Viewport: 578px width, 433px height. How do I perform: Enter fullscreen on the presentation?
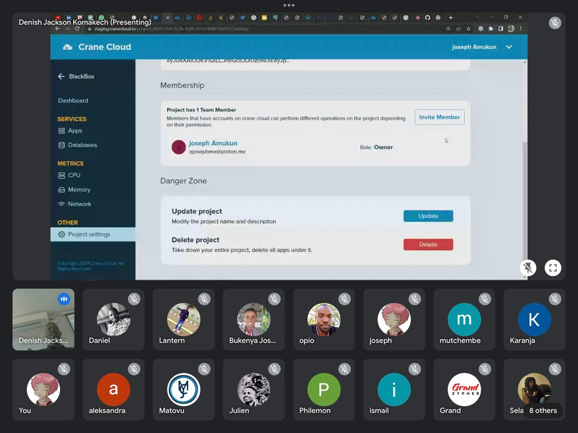tap(552, 268)
